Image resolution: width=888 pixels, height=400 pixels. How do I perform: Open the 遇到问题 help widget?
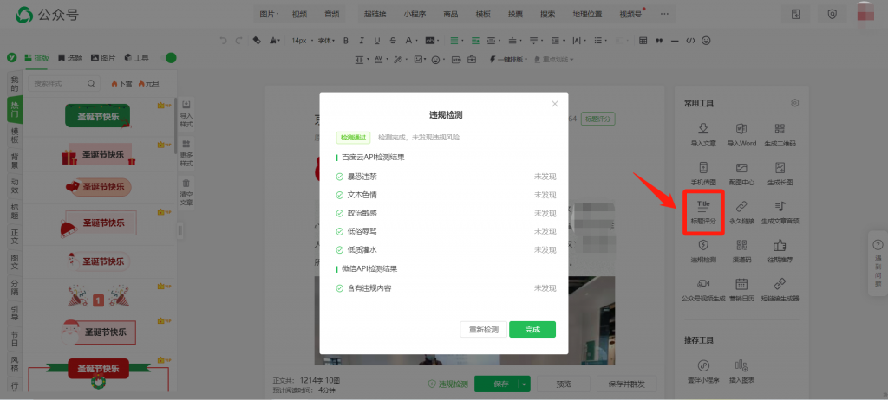click(878, 263)
